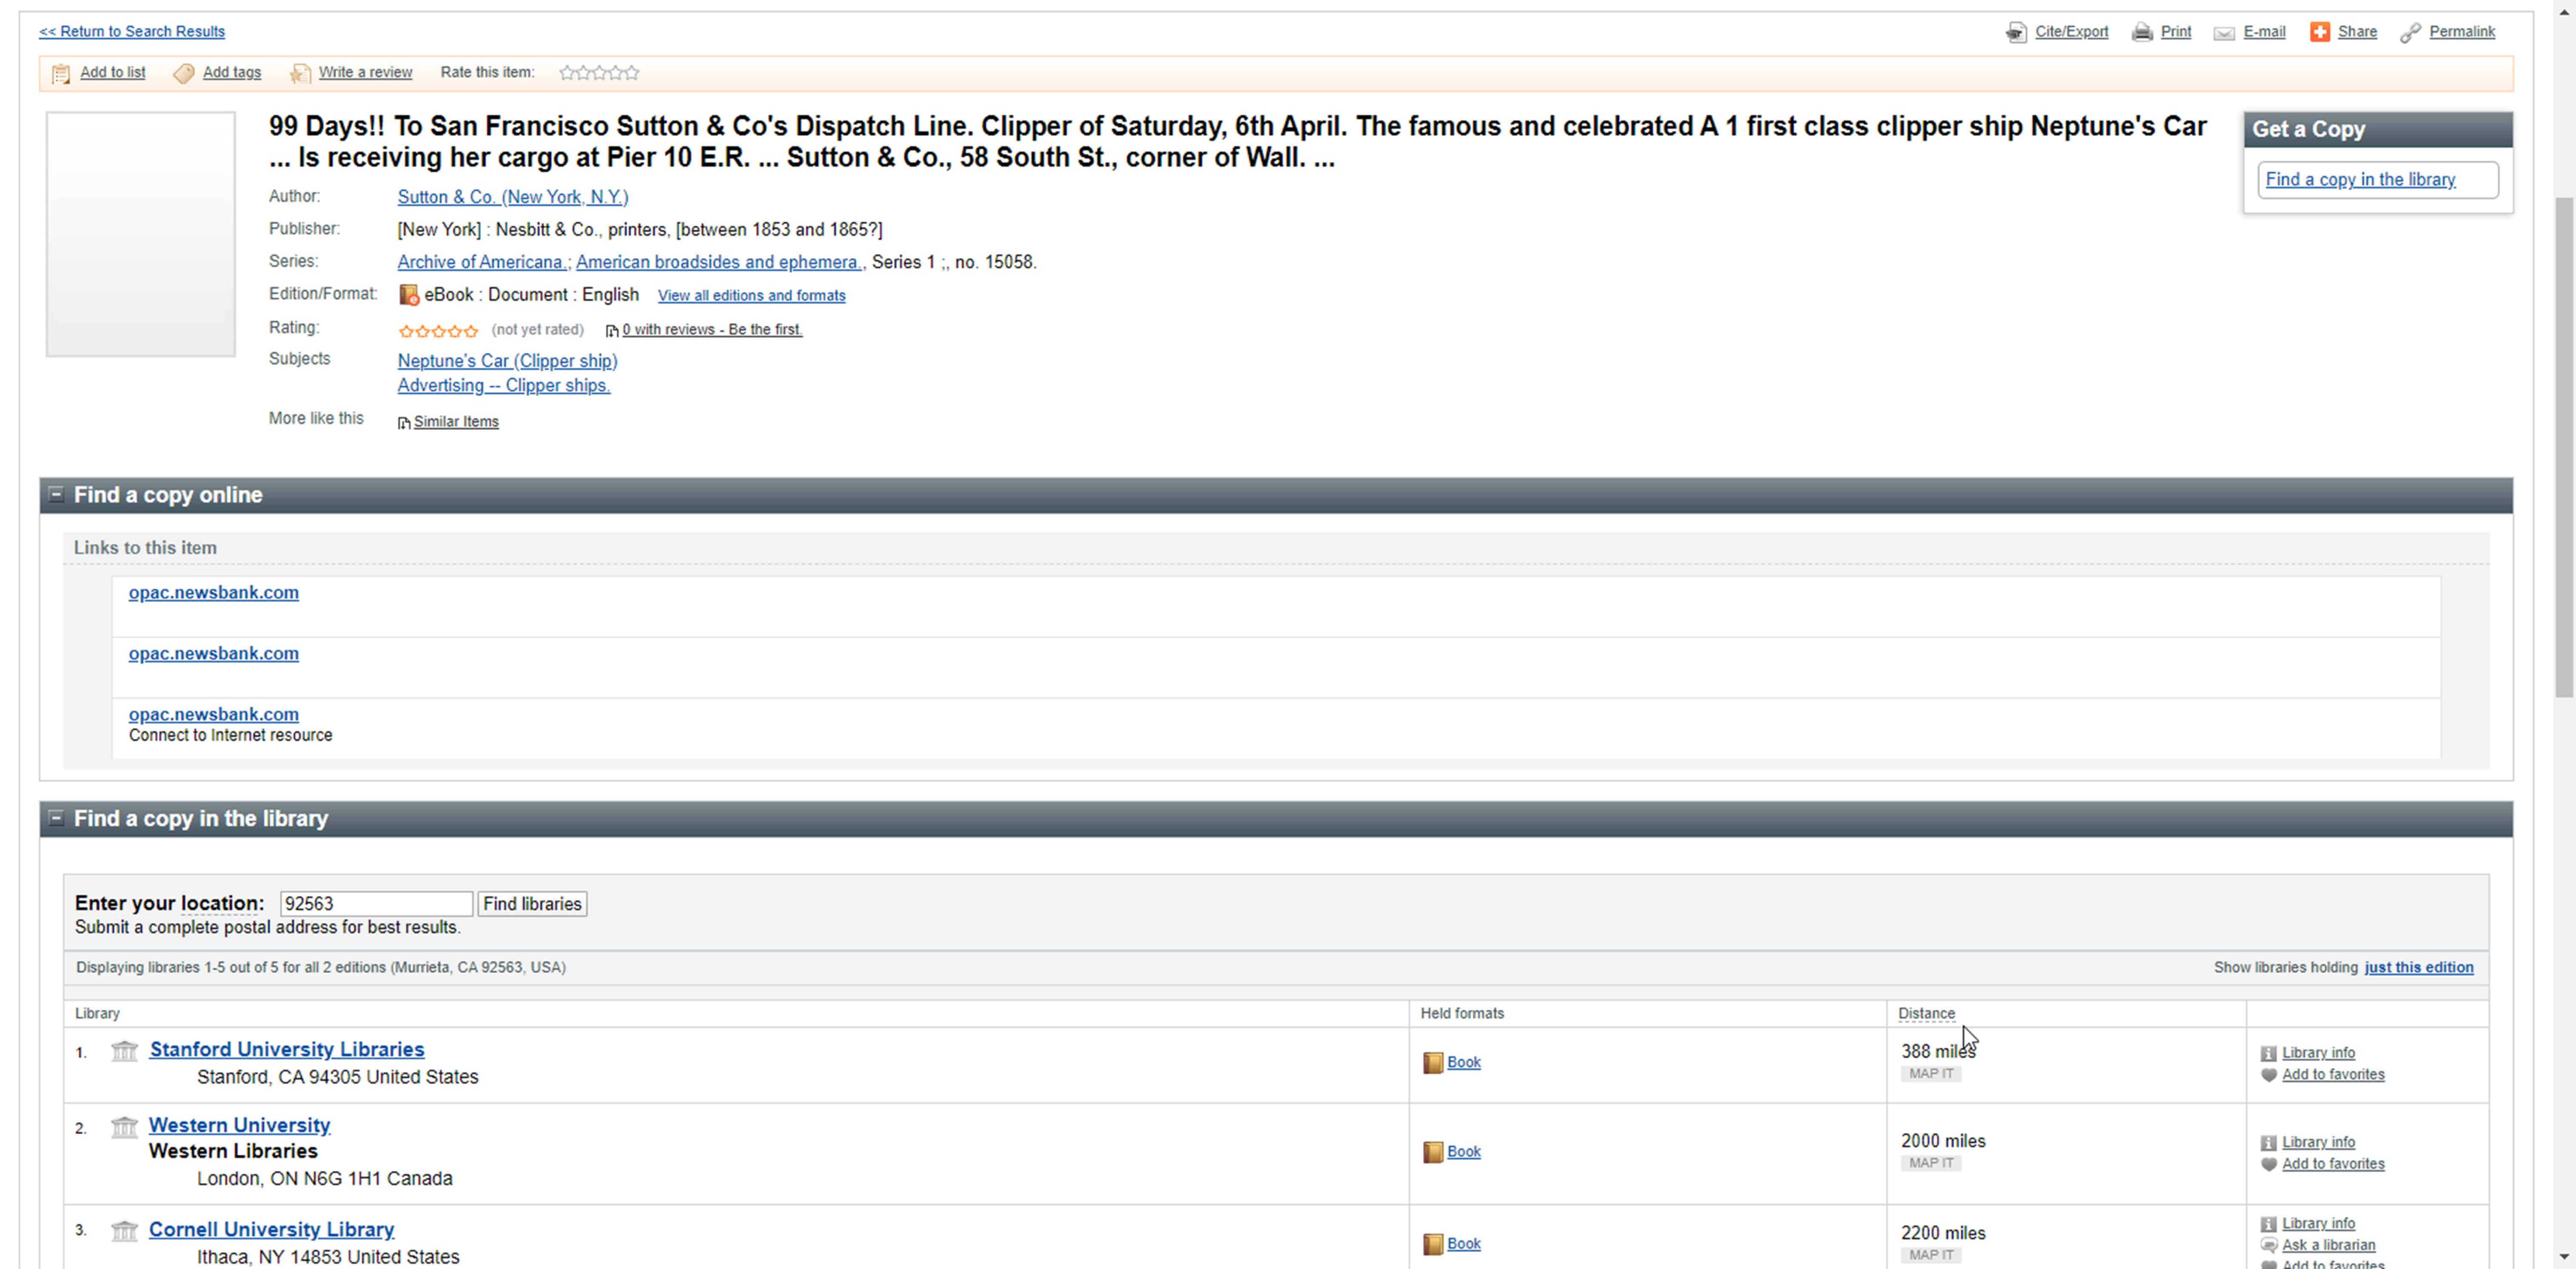
Task: Click the 'Links to this item' heading
Action: pyautogui.click(x=145, y=548)
